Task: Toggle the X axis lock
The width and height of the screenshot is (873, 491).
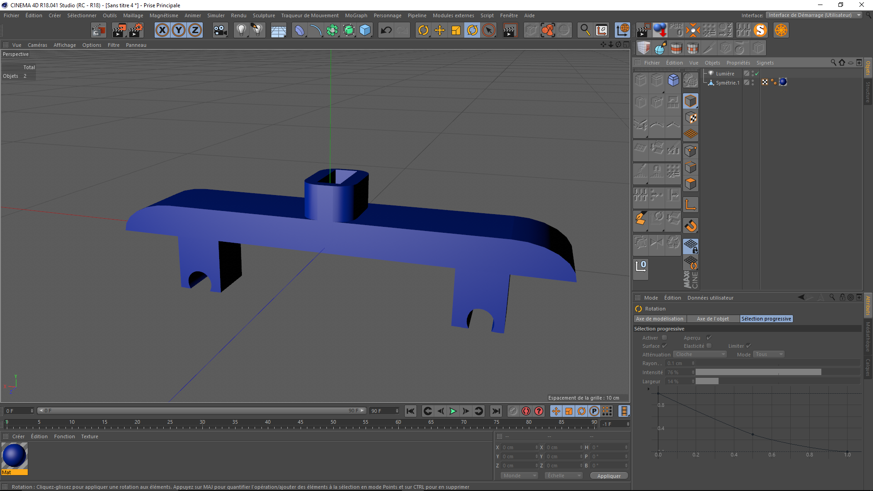Action: tap(162, 30)
